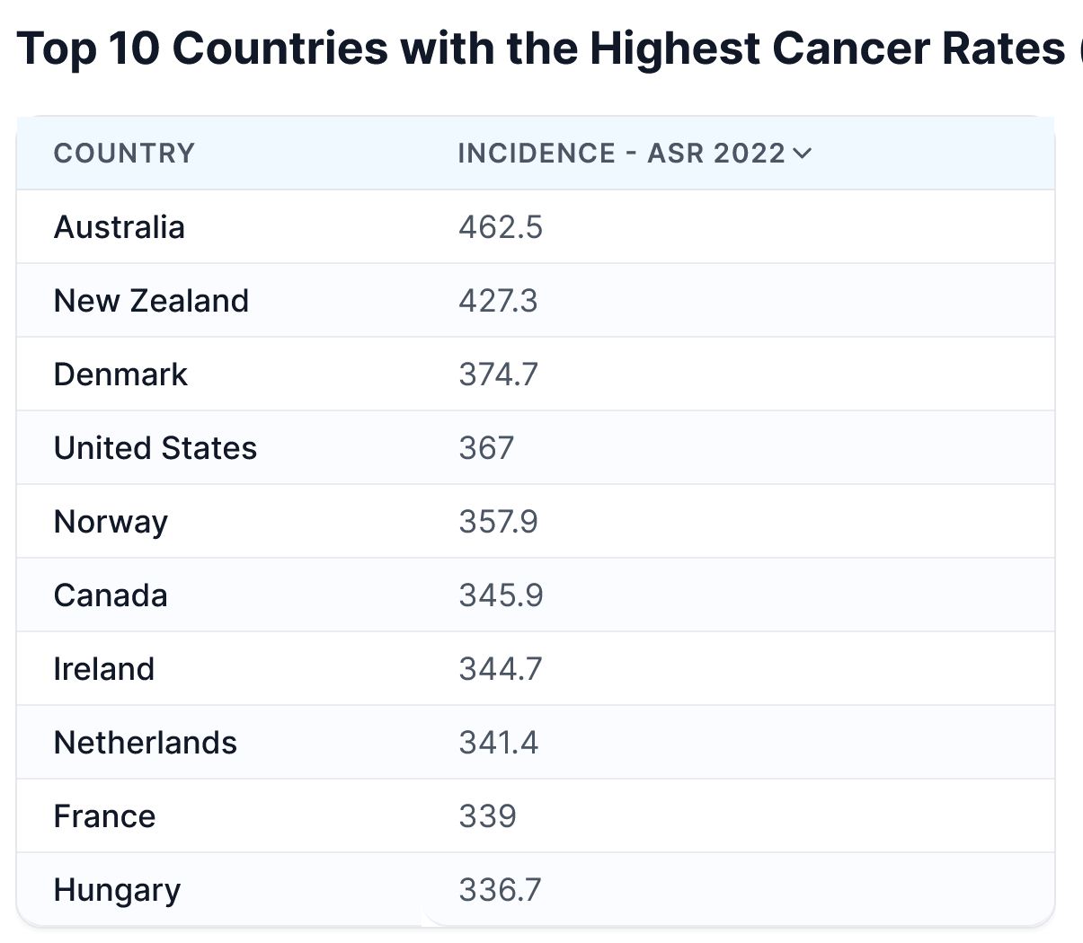
Task: Click the United States value 367
Action: tap(486, 448)
